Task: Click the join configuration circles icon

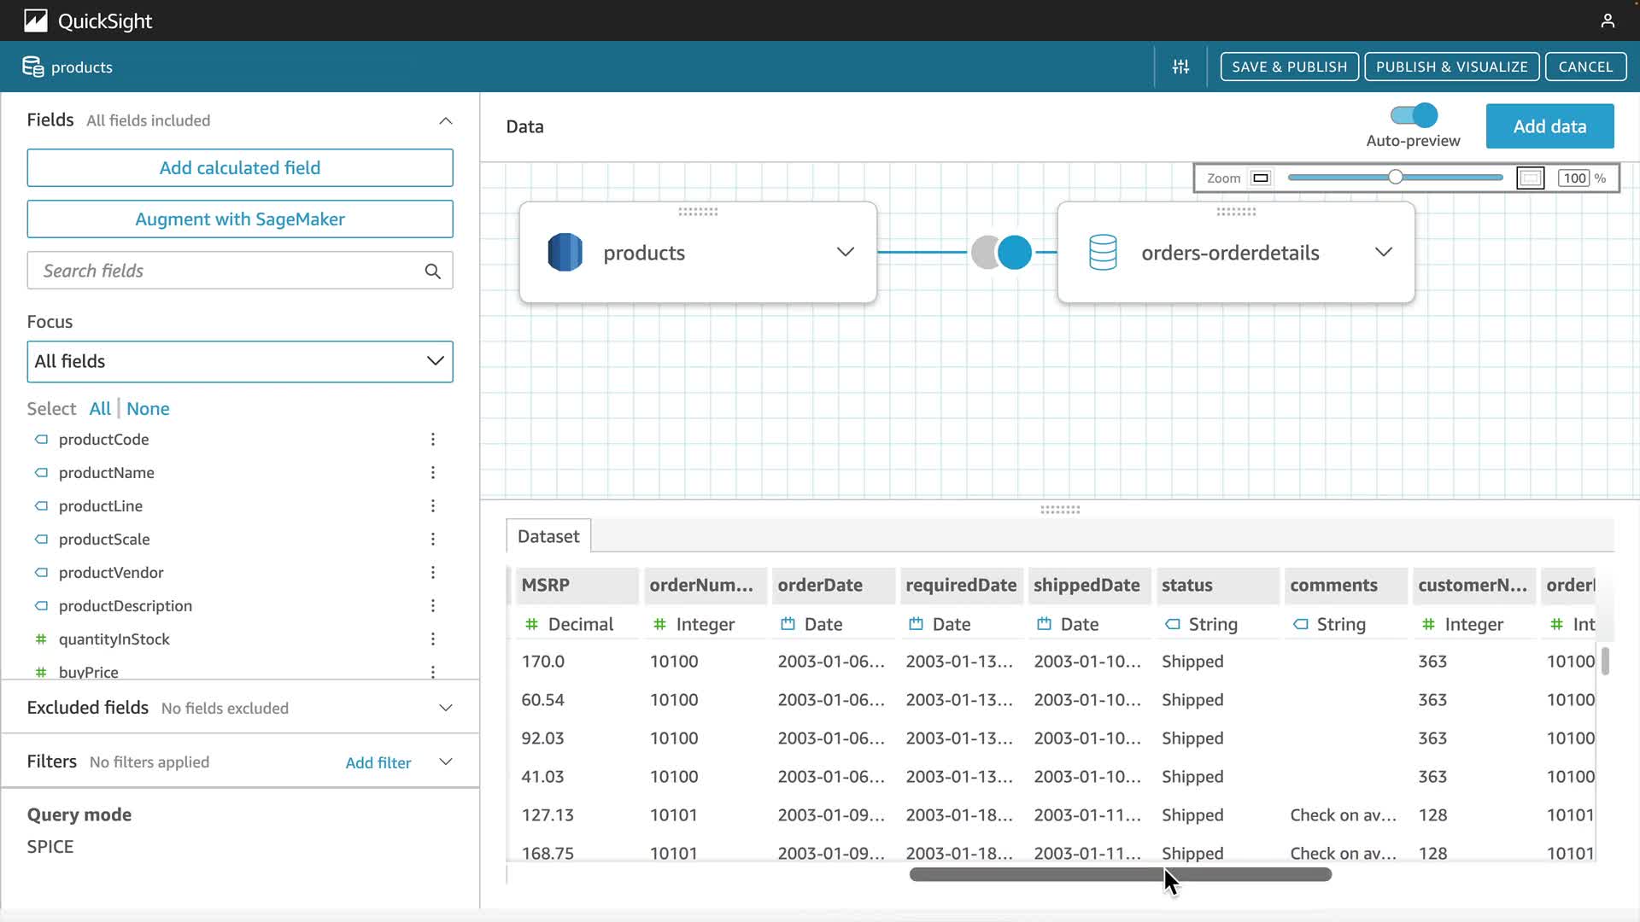Action: tap(1001, 253)
